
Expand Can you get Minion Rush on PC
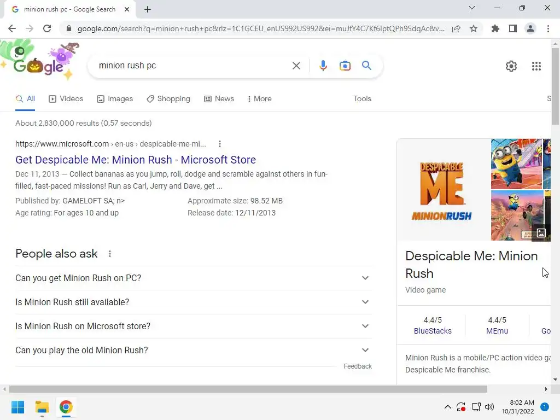point(194,278)
